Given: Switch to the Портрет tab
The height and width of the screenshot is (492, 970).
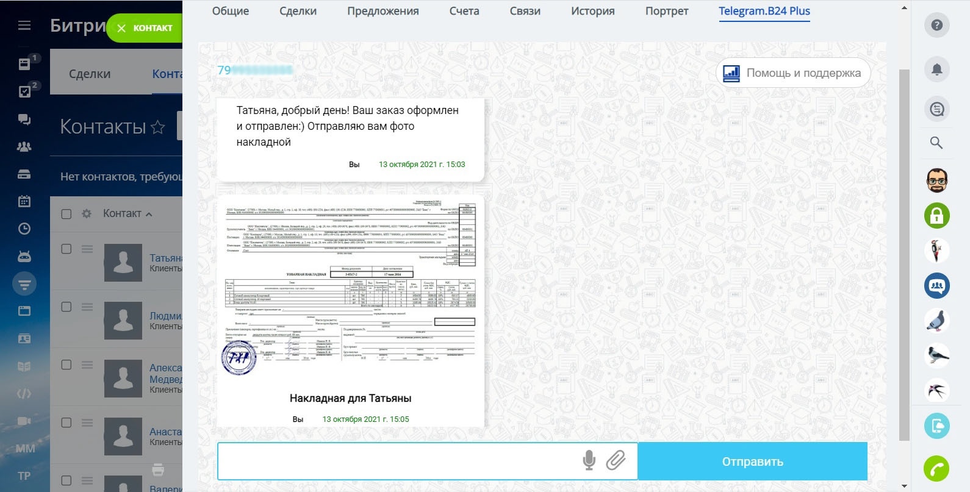Looking at the screenshot, I should [667, 11].
